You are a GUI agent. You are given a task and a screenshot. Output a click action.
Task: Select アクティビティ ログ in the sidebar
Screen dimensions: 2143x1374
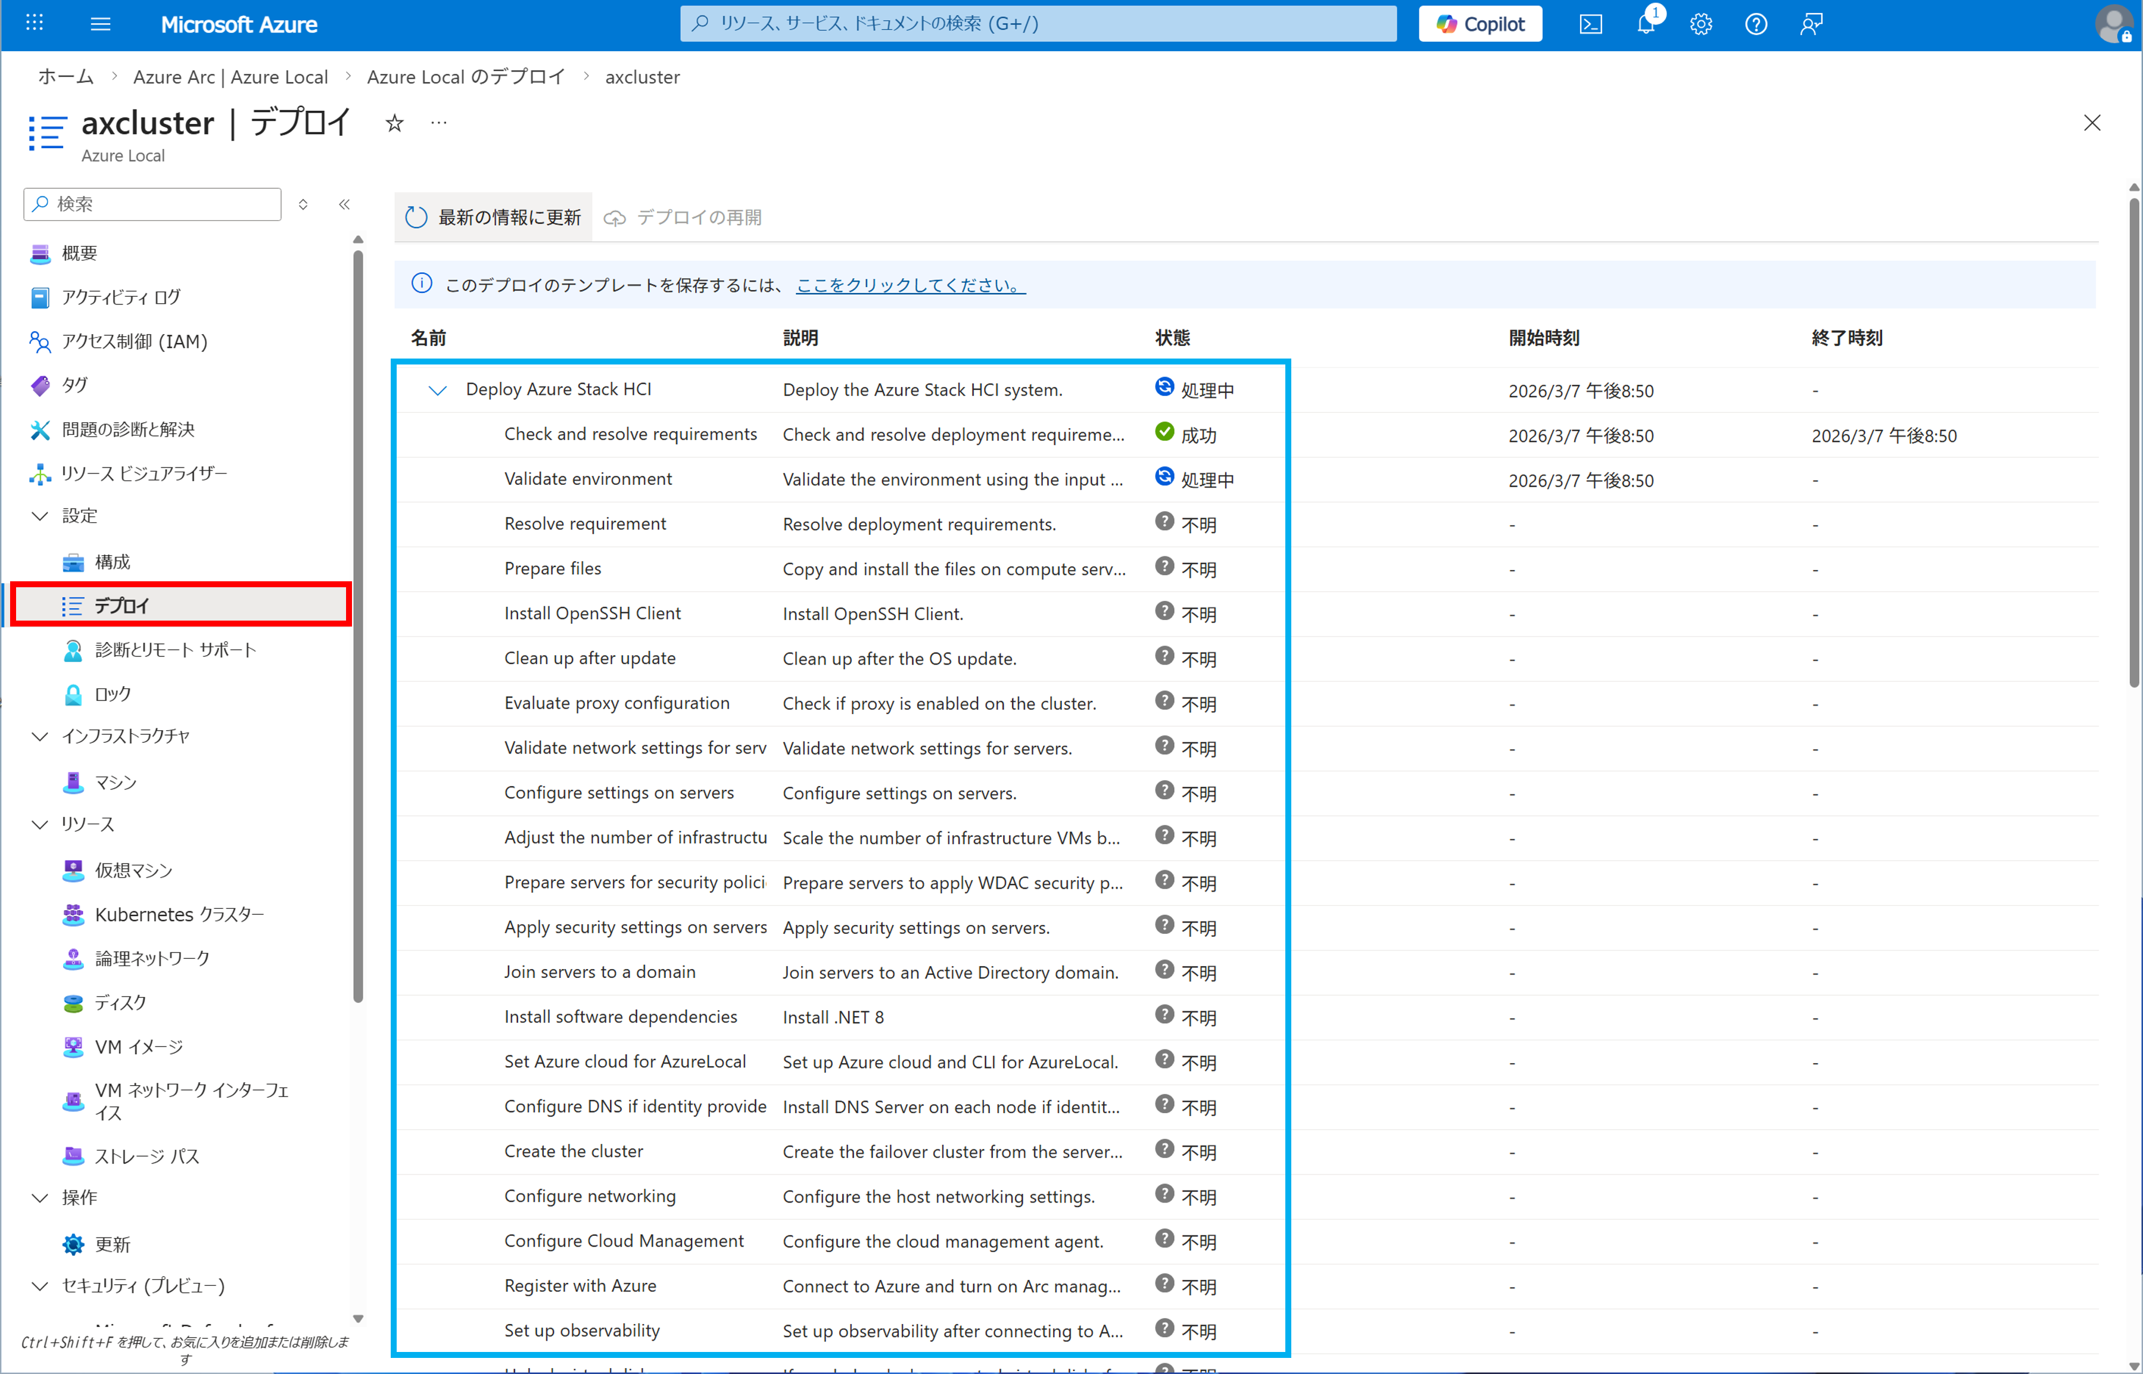point(120,297)
